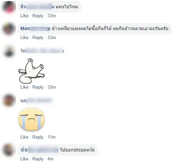Click the 11m timestamp

point(51,137)
